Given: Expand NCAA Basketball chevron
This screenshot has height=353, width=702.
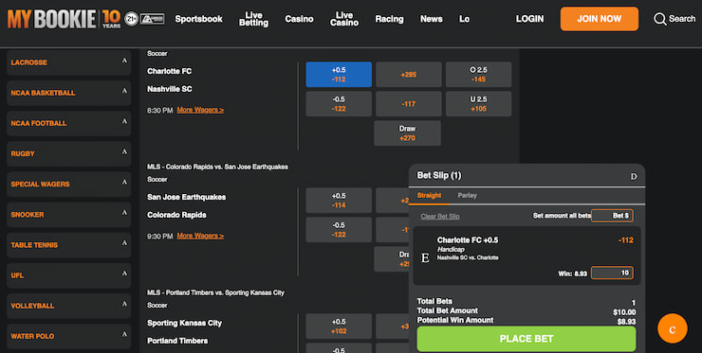Looking at the screenshot, I should 124,91.
